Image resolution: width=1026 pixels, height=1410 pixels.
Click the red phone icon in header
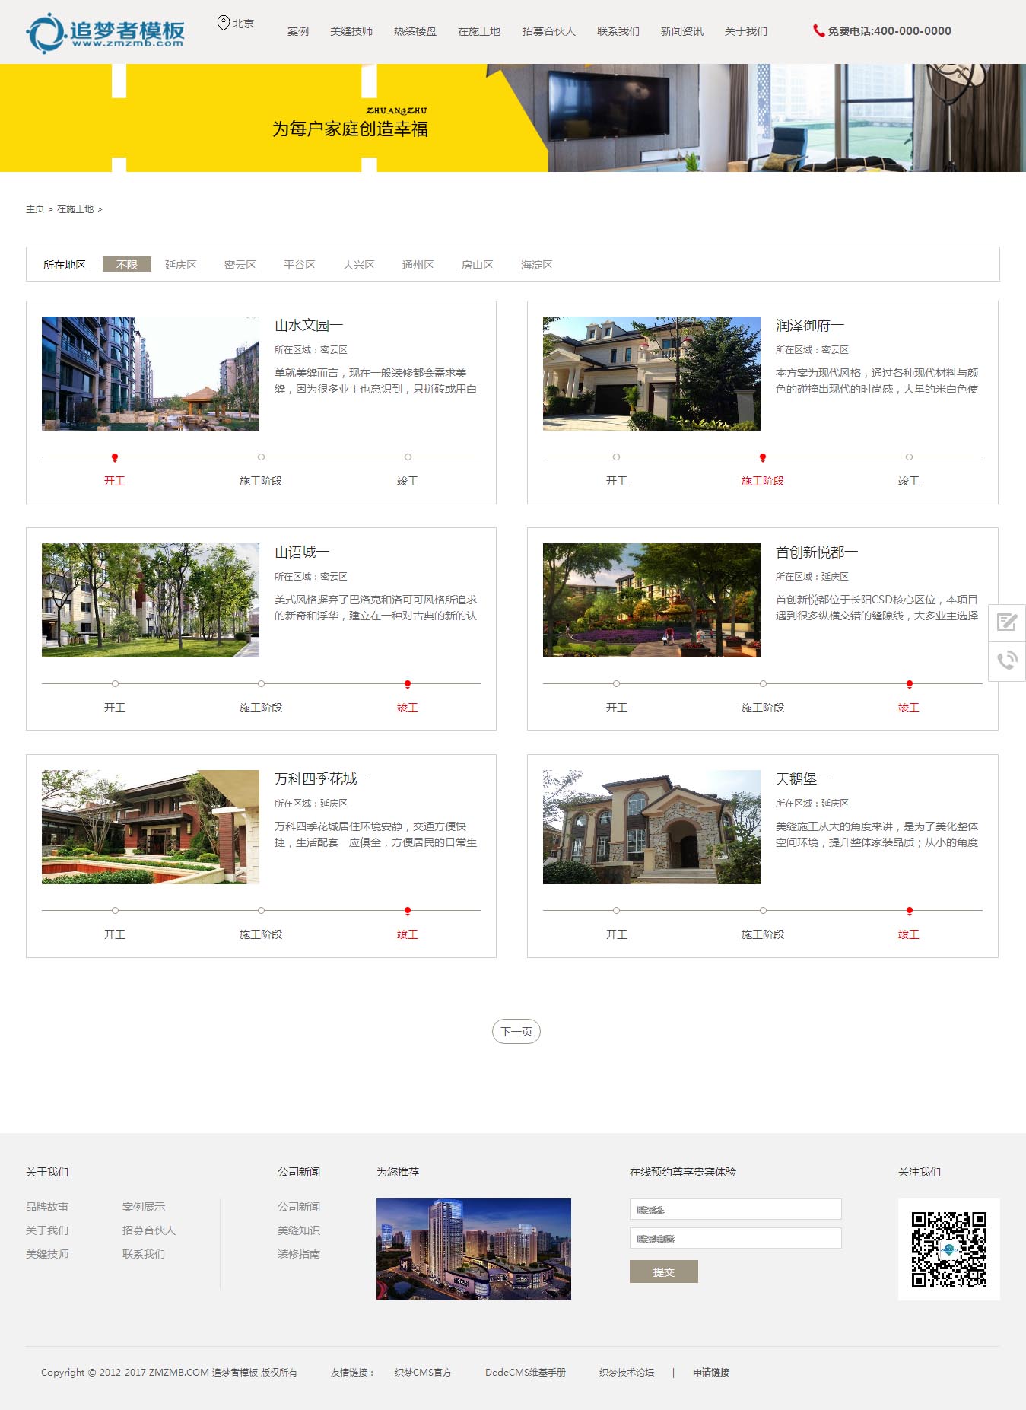coord(818,30)
